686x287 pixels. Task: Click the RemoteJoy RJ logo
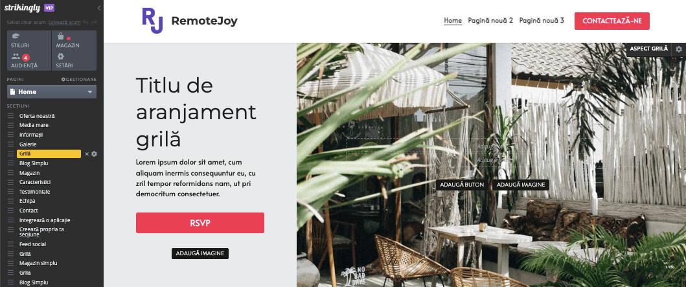(152, 21)
